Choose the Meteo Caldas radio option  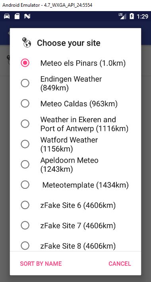pyautogui.click(x=25, y=104)
